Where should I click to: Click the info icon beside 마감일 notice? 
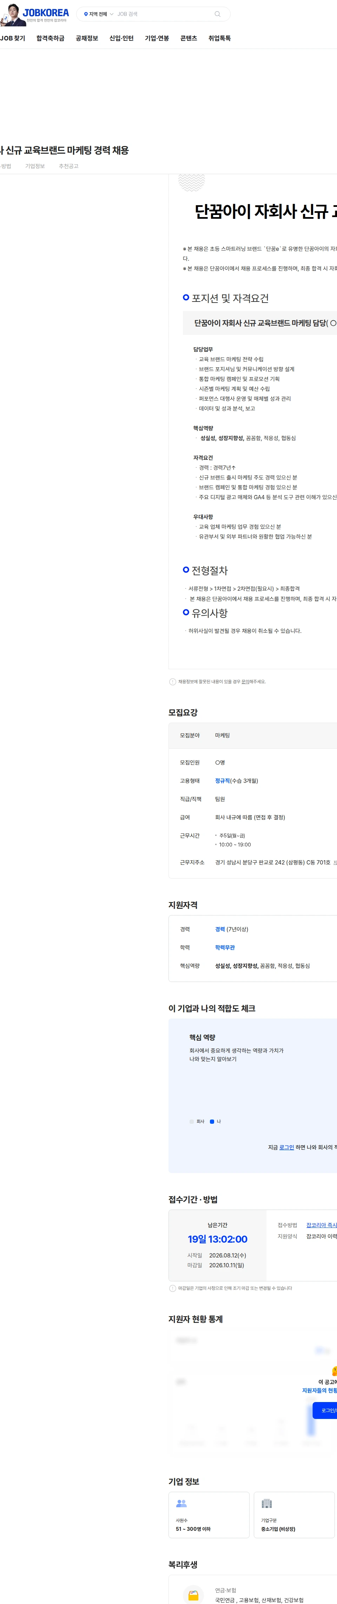pos(173,1288)
